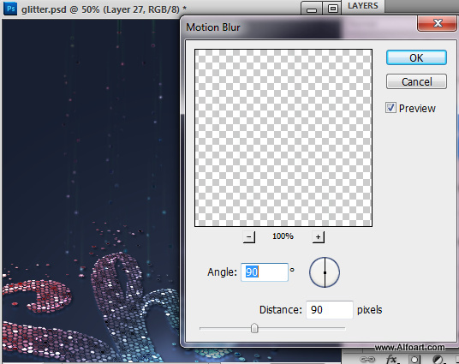
Task: Close the Motion Blur dialog
Action: [437, 22]
